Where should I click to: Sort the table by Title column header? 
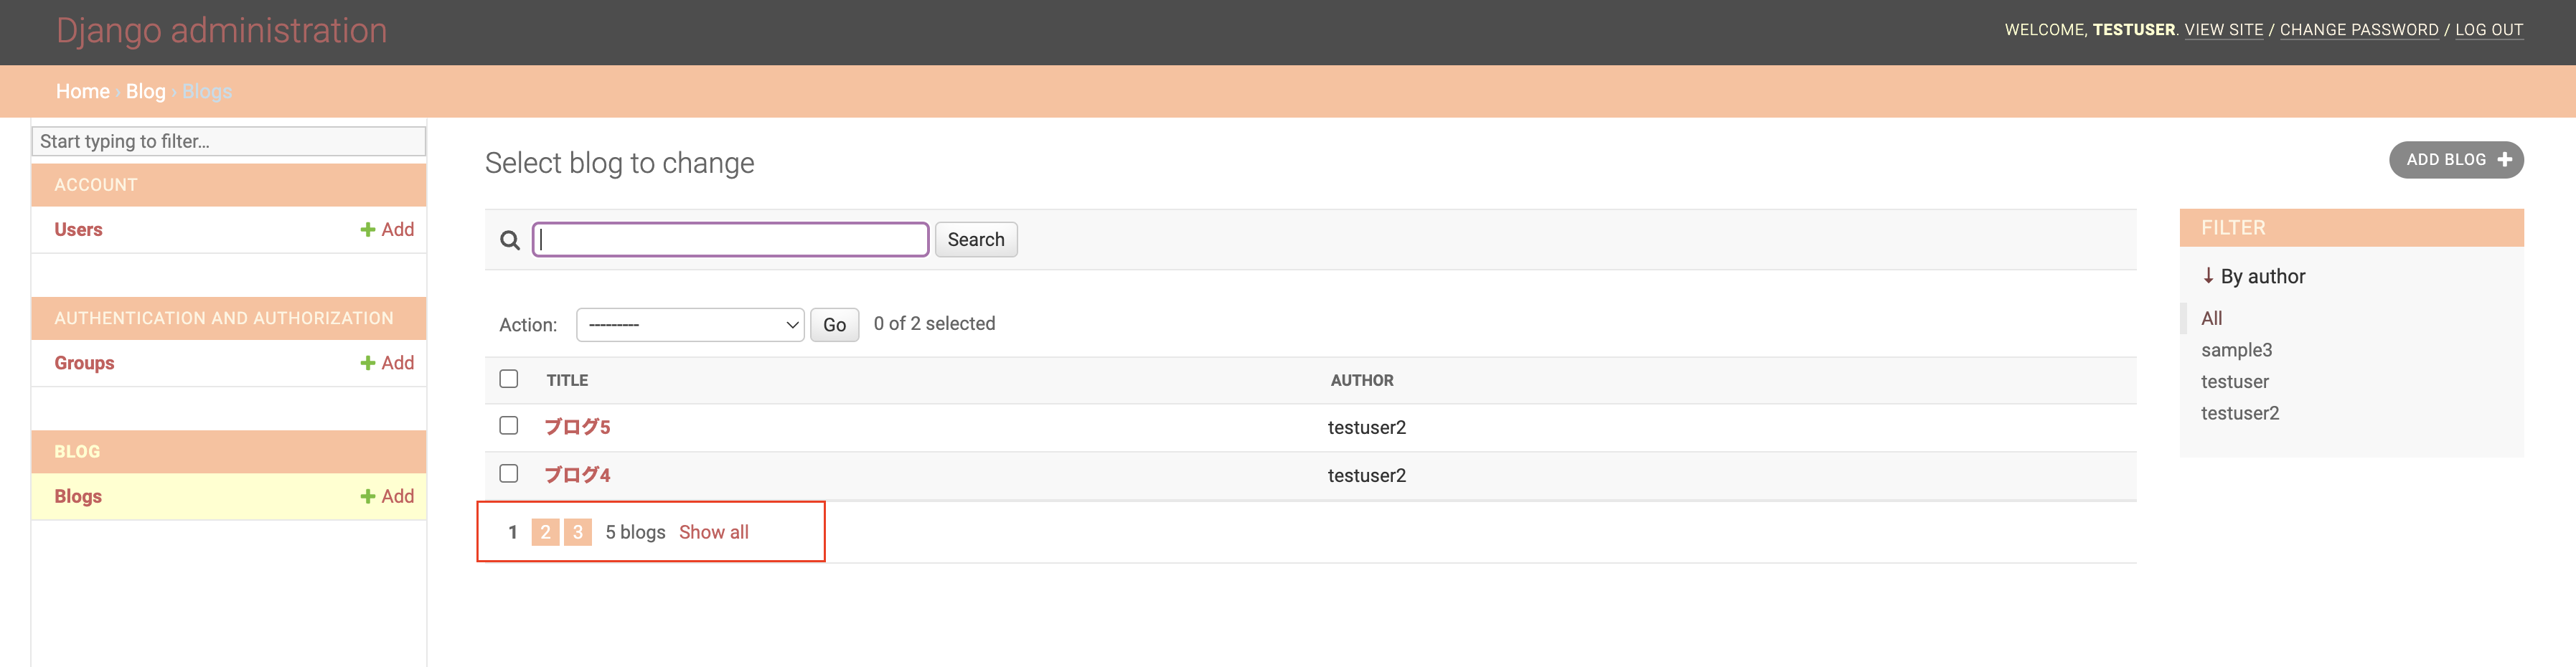tap(567, 380)
